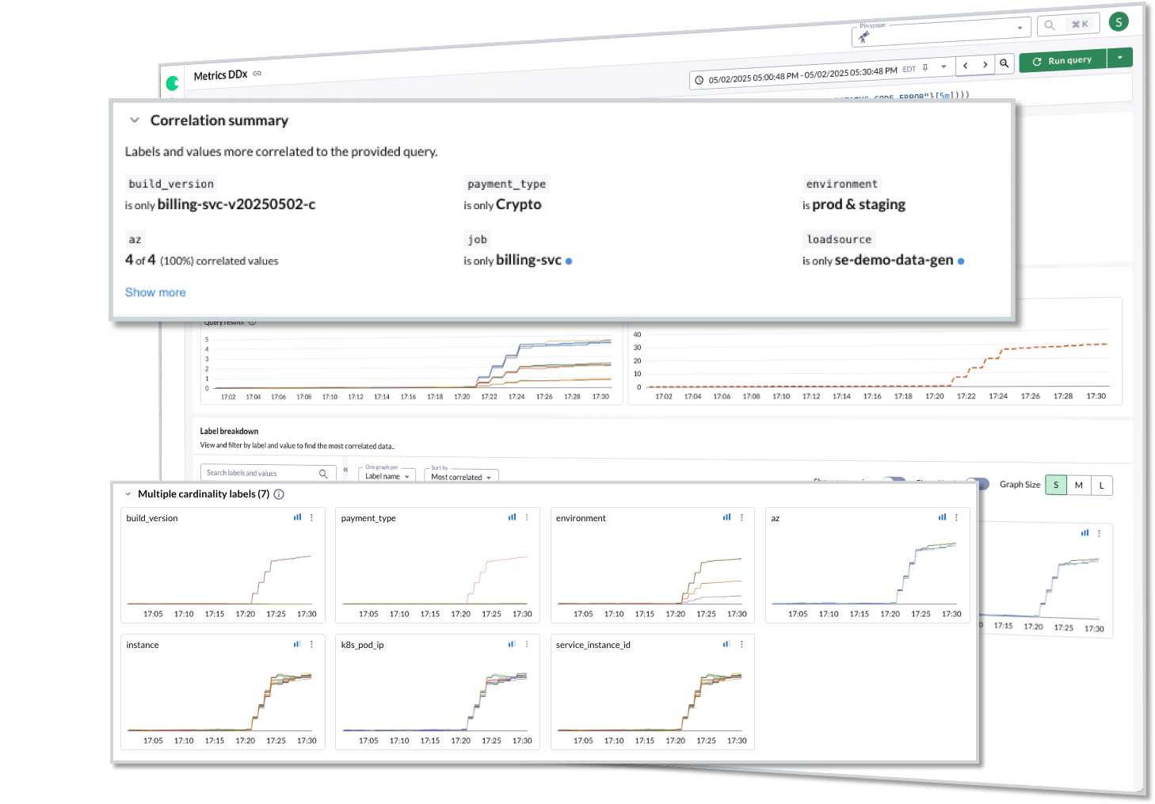Click the job label tag in summary

(x=478, y=239)
